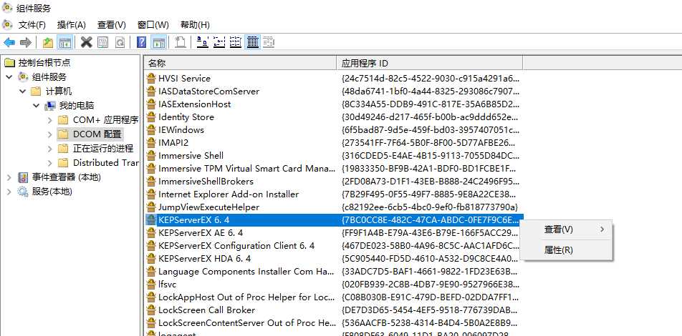
Task: Switch to small icons view
Action: point(218,42)
